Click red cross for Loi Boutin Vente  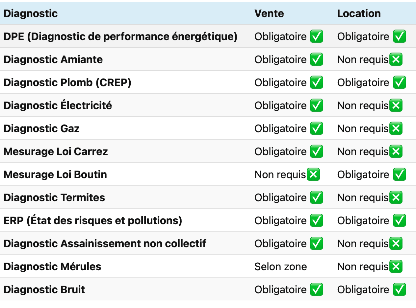coord(313,175)
